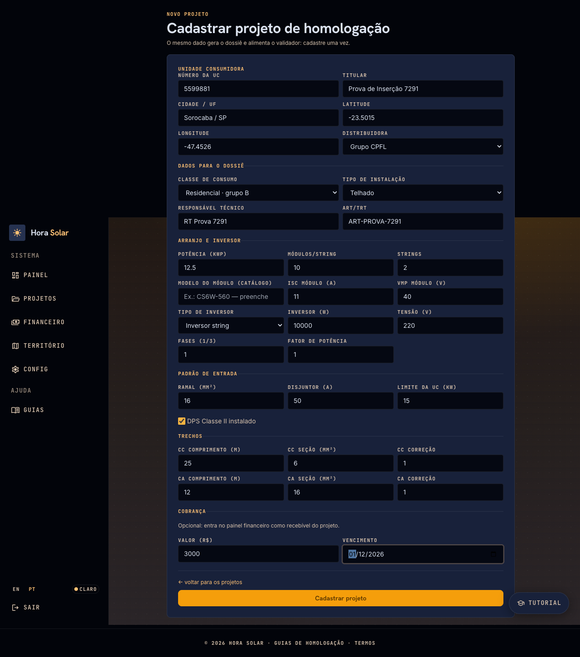Open the Distribuidora dropdown showing Grupo CPFL
Screen dimensions: 580x657
(423, 147)
